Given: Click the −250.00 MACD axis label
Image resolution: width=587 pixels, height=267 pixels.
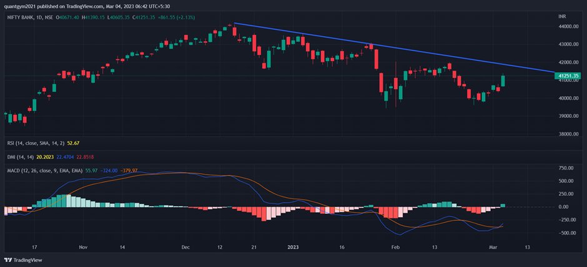Looking at the screenshot, I should (567, 220).
